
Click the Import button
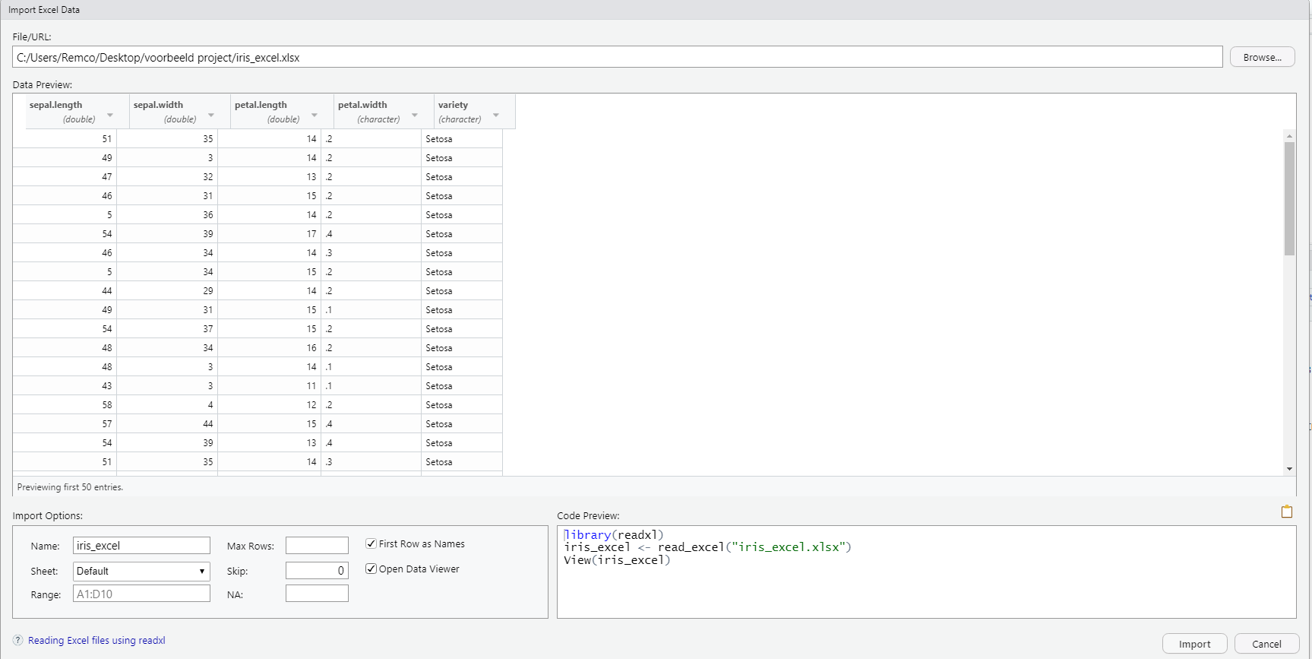[x=1194, y=644]
